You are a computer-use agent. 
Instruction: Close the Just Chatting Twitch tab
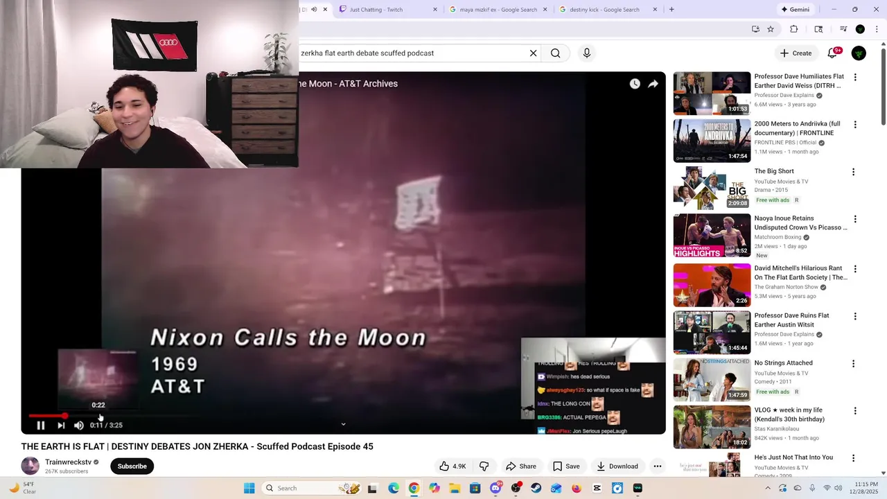coord(435,10)
